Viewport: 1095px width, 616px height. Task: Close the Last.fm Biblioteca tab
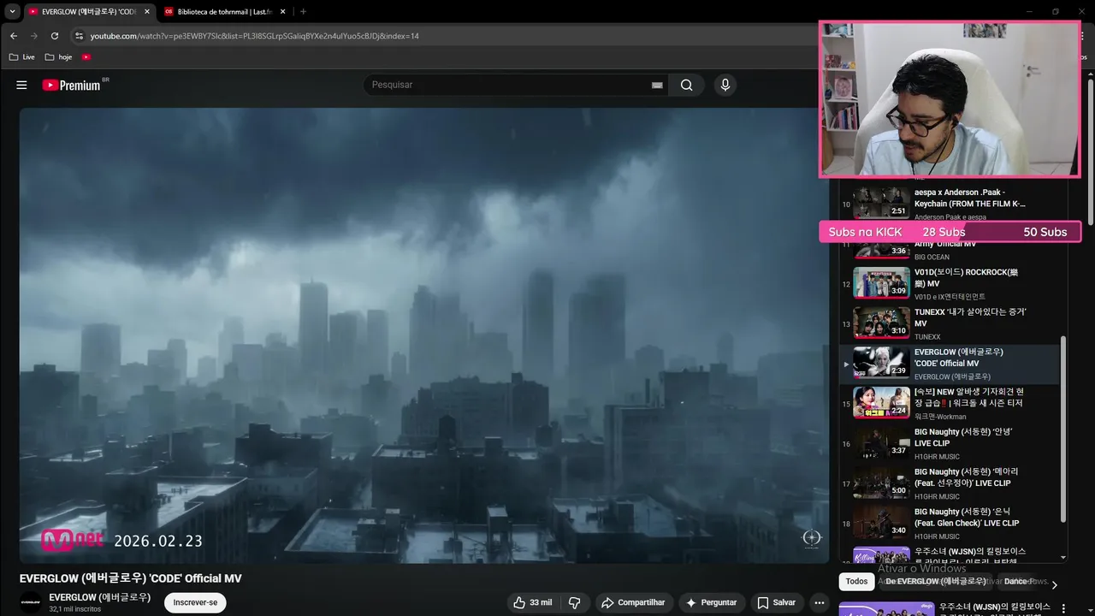tap(282, 12)
